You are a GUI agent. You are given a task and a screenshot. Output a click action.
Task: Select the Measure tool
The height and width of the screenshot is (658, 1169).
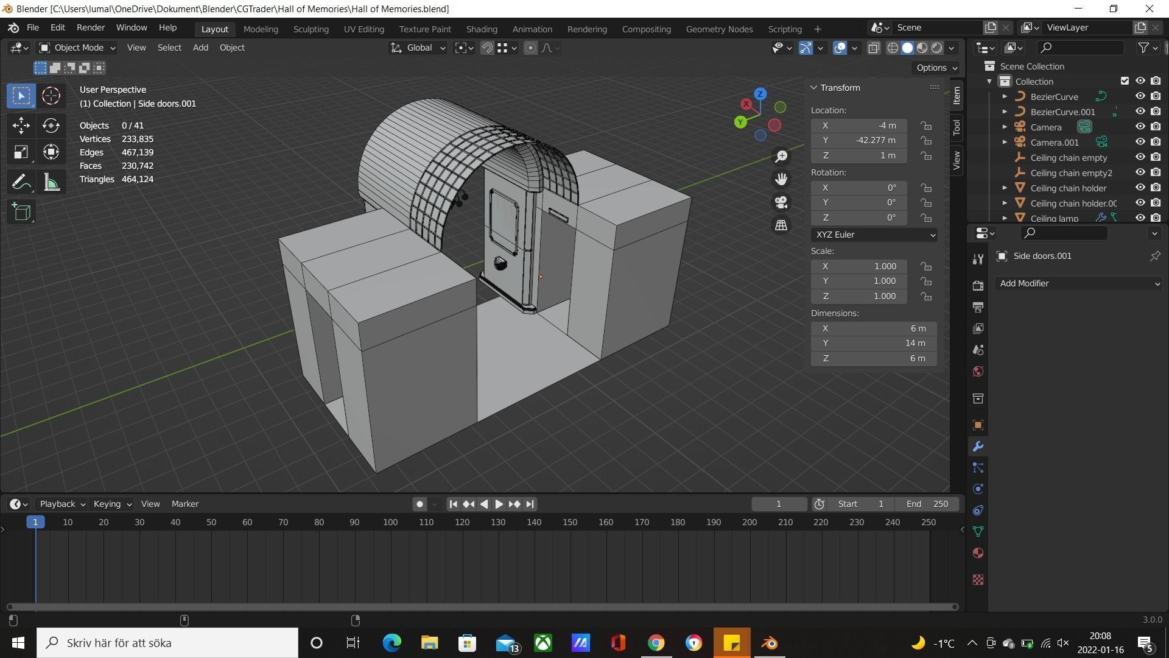click(x=51, y=182)
